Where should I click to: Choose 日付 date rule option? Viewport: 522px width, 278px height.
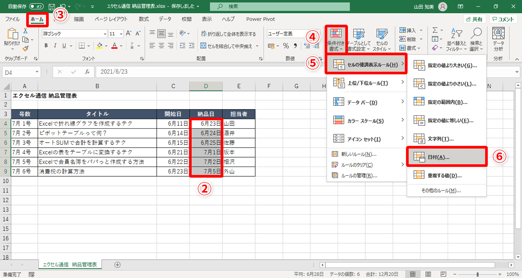447,157
